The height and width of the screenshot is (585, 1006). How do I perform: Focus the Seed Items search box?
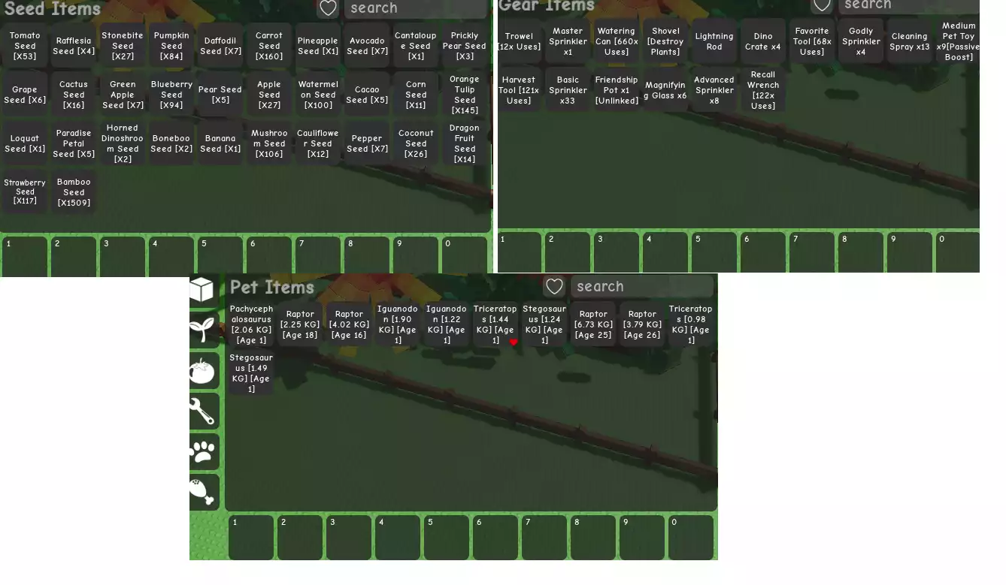coord(415,8)
